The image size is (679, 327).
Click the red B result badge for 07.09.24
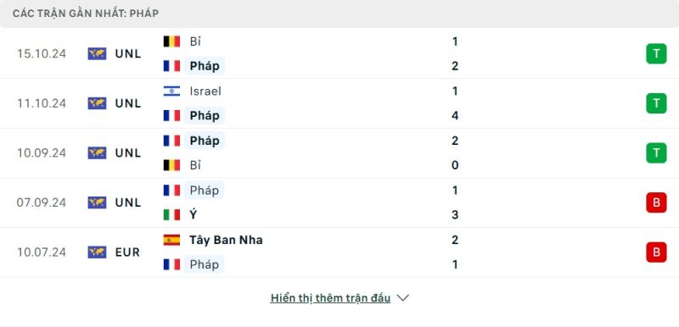tap(656, 202)
